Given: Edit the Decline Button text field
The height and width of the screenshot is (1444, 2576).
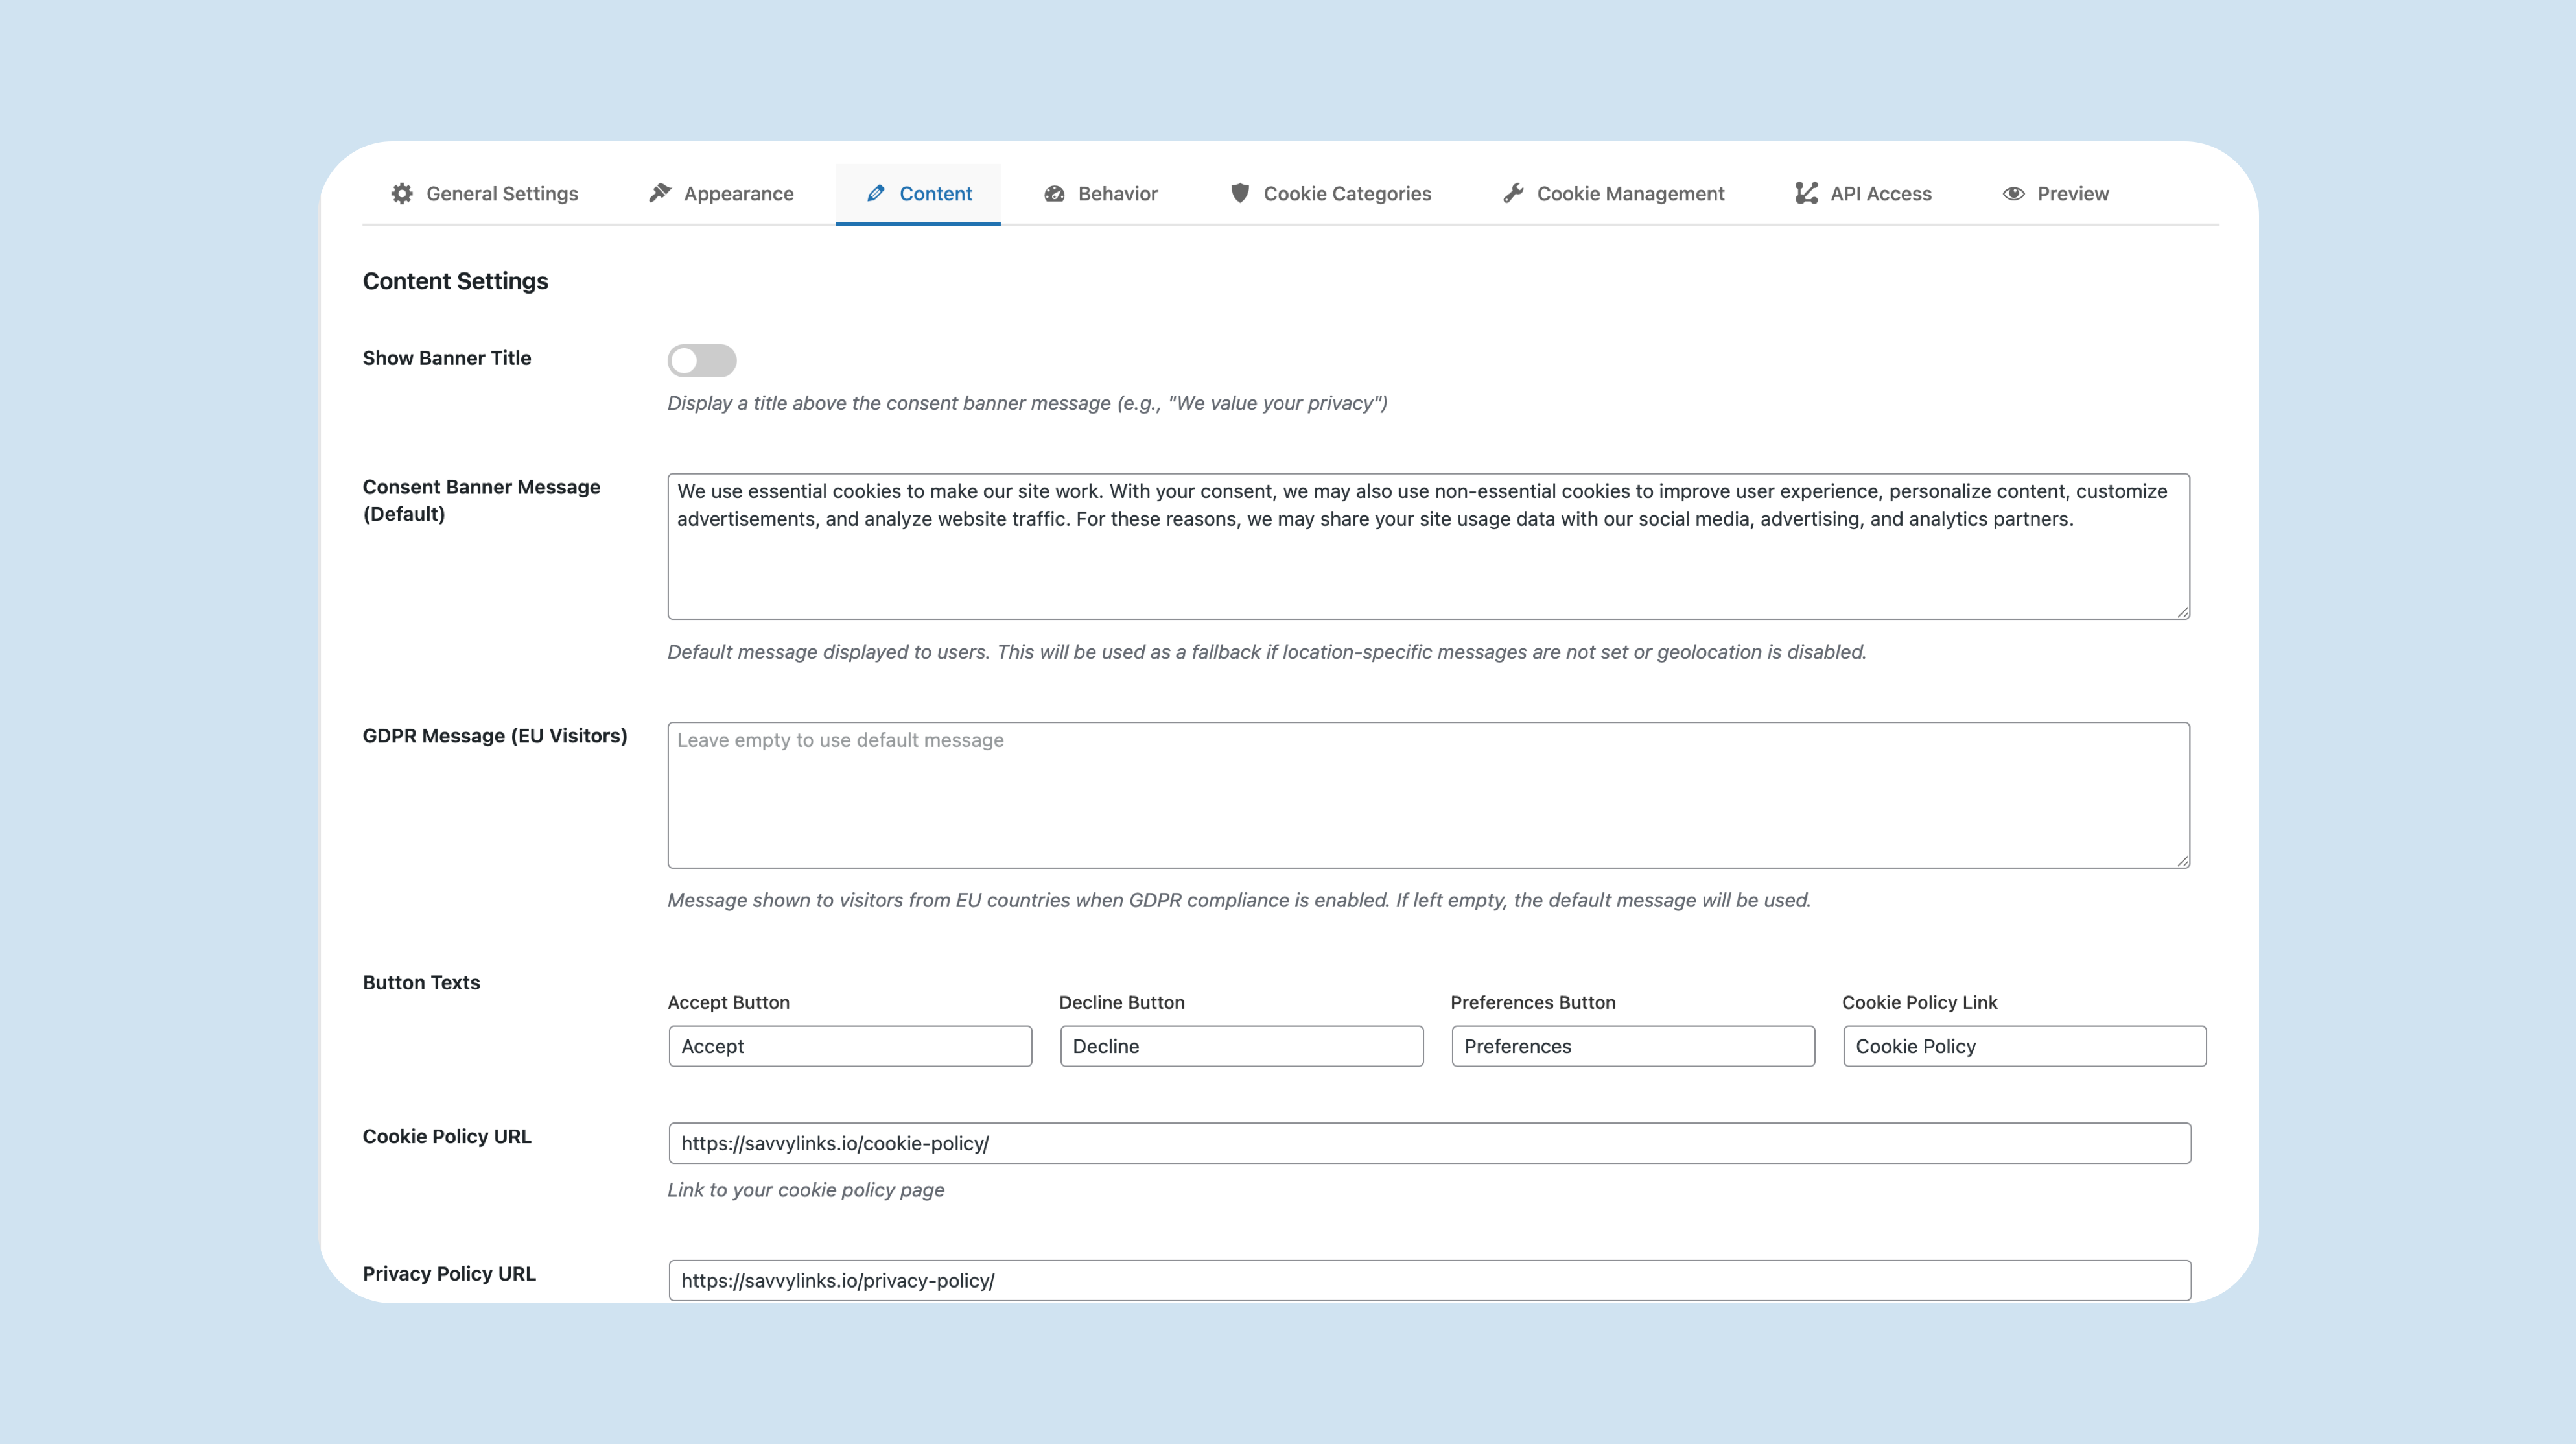Looking at the screenshot, I should point(1240,1046).
